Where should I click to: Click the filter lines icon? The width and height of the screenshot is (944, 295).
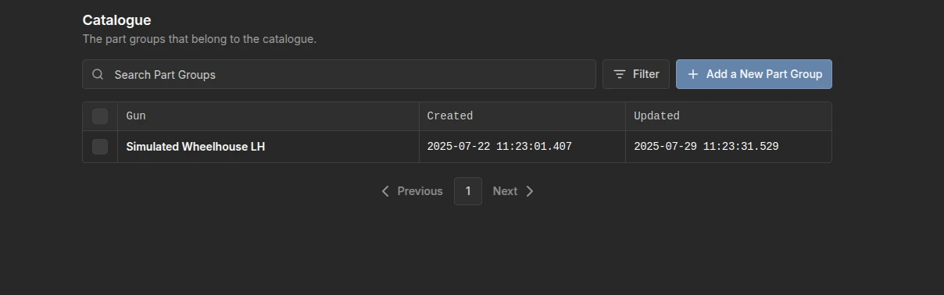pyautogui.click(x=620, y=74)
